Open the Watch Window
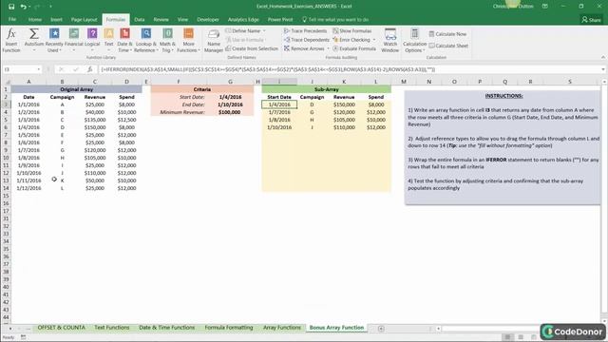 tap(390, 40)
